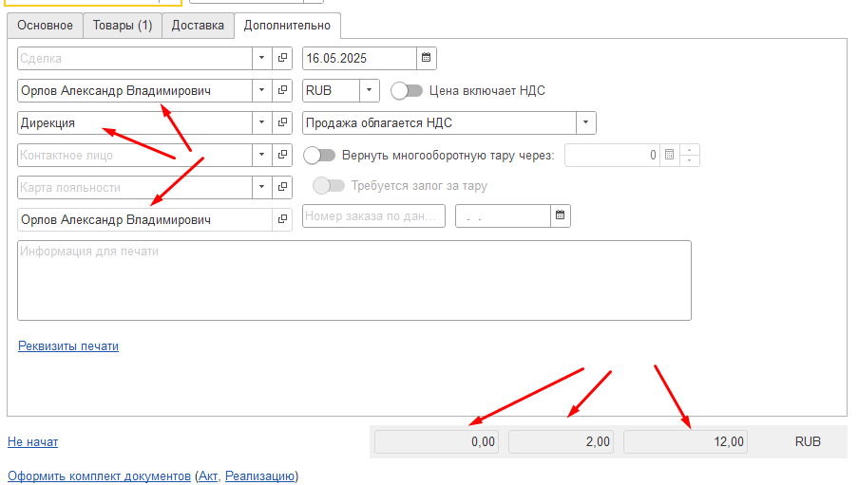
Task: Open the Акт link
Action: click(x=208, y=476)
